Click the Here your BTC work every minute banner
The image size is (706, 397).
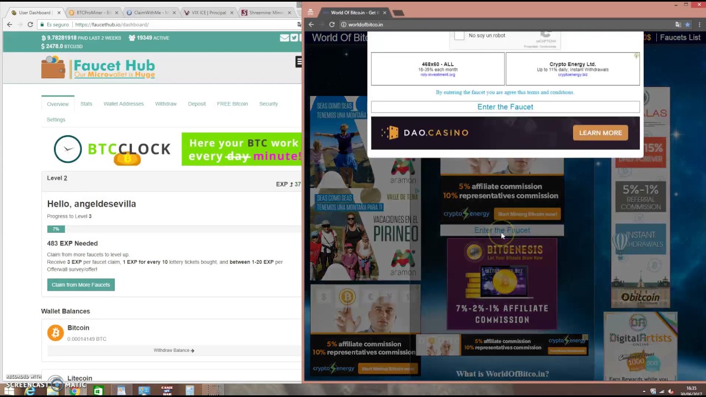(242, 149)
